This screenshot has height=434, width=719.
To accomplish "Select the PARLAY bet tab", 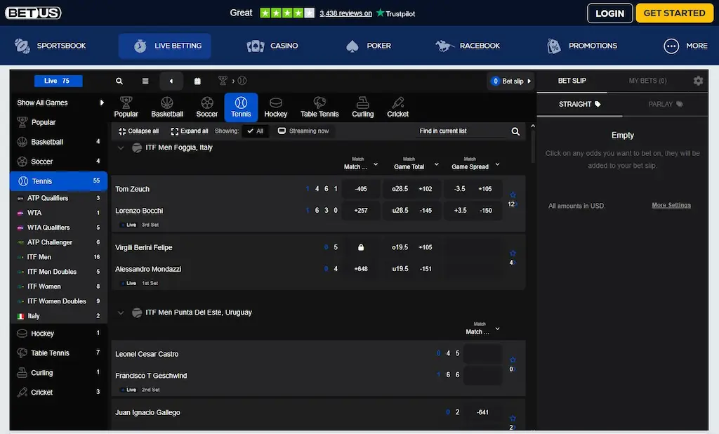I will point(666,104).
